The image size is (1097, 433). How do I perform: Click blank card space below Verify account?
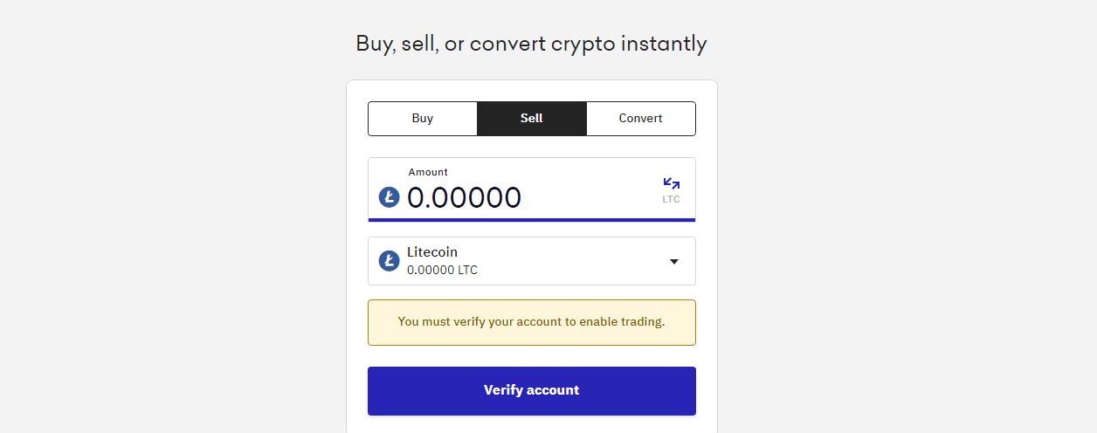pos(532,425)
